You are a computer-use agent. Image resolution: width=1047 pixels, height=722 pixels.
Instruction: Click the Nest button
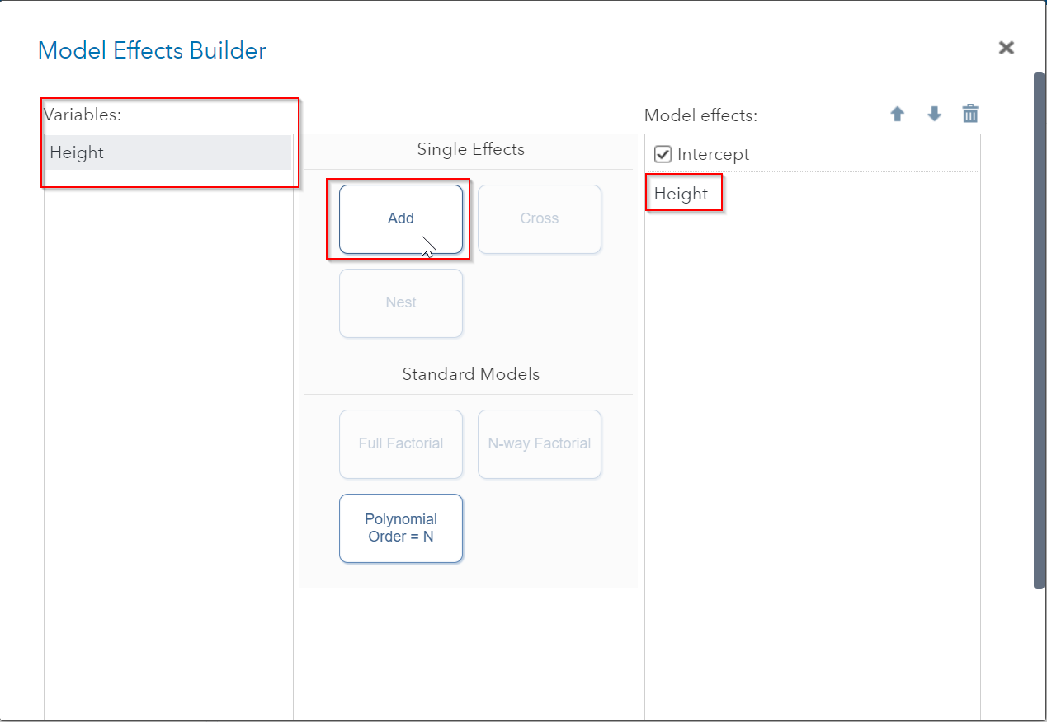tap(400, 302)
